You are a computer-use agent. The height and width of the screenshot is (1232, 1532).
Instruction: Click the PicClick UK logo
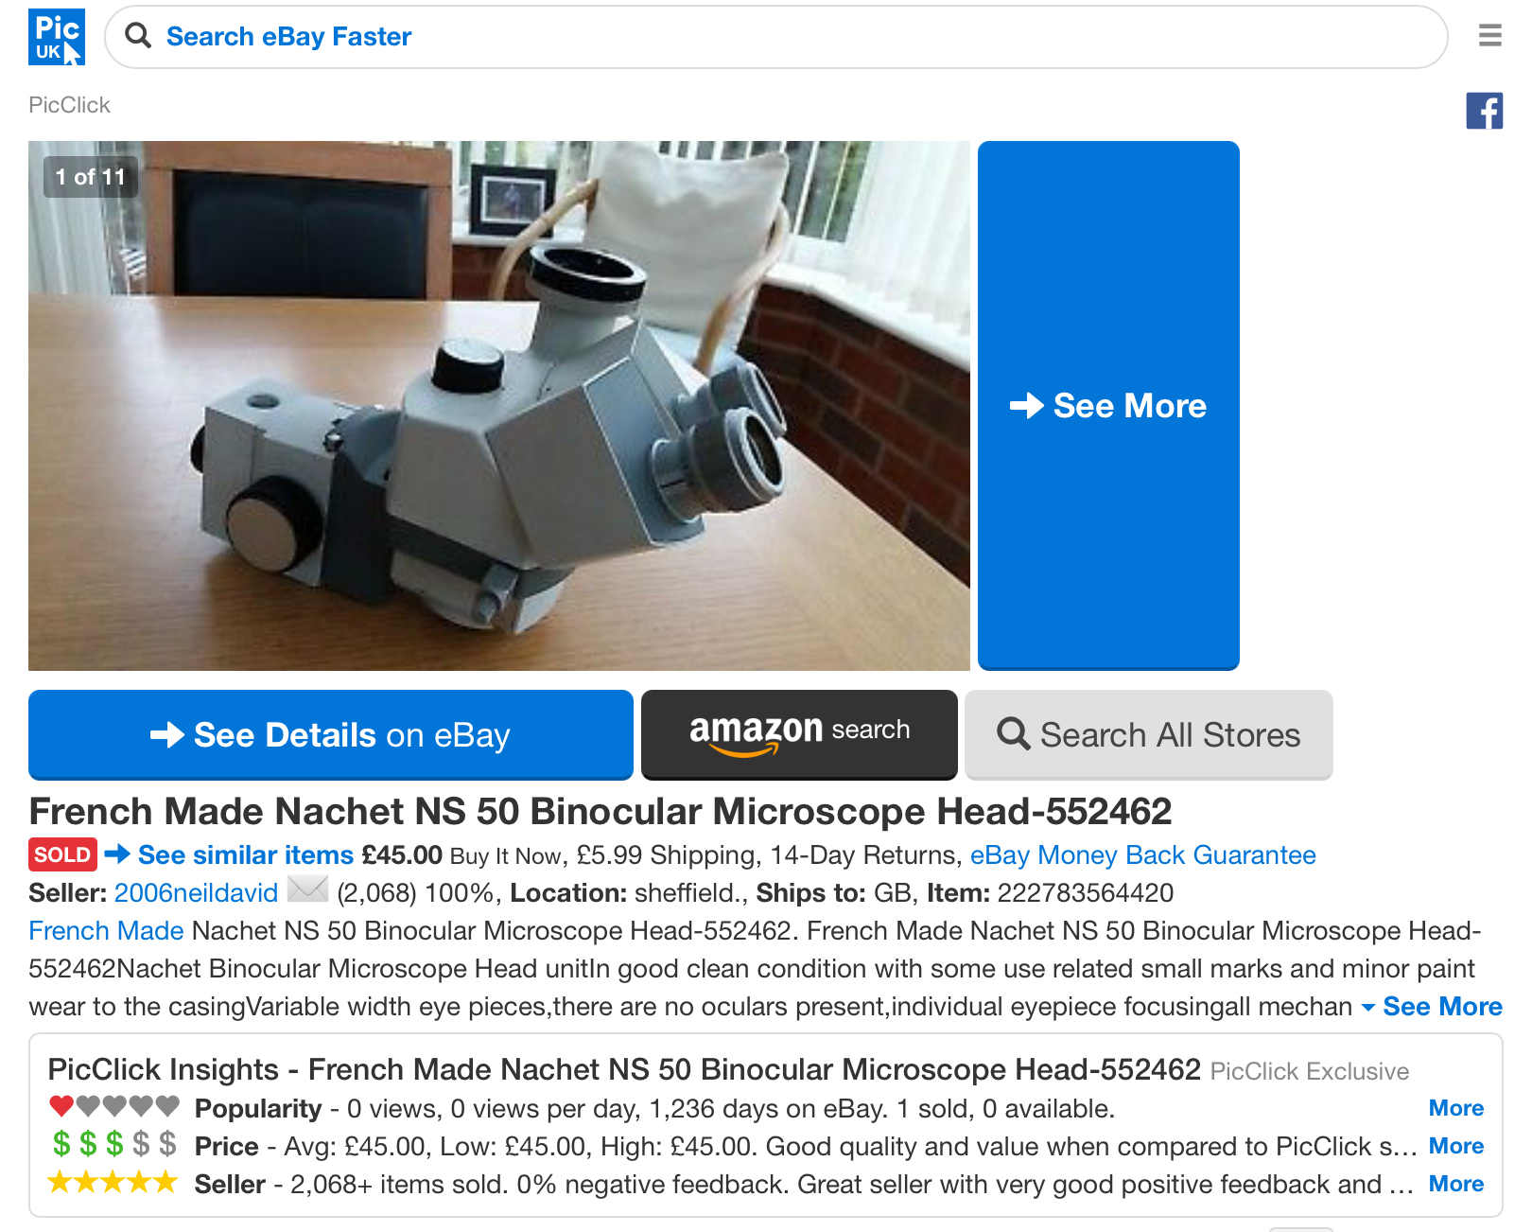click(57, 37)
